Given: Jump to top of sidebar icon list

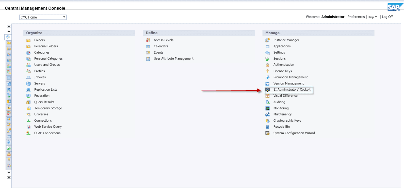Looking at the screenshot, I should click(9, 26).
